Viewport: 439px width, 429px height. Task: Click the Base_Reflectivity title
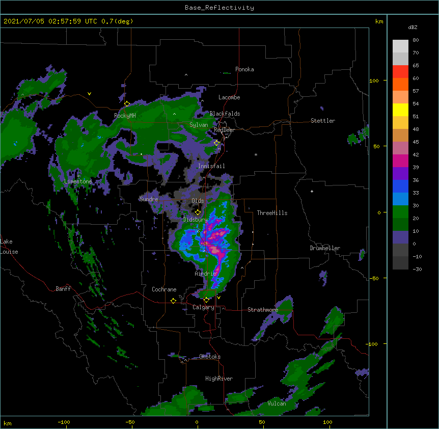click(220, 8)
